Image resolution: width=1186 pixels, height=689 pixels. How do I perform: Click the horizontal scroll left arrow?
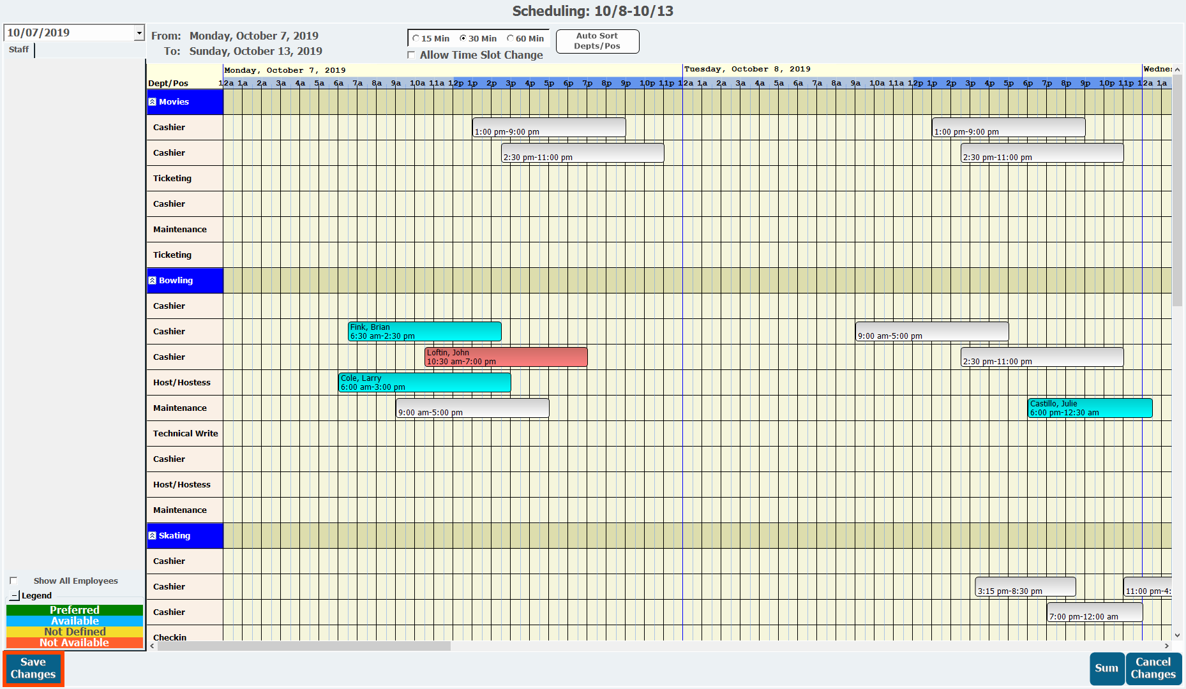(x=152, y=646)
